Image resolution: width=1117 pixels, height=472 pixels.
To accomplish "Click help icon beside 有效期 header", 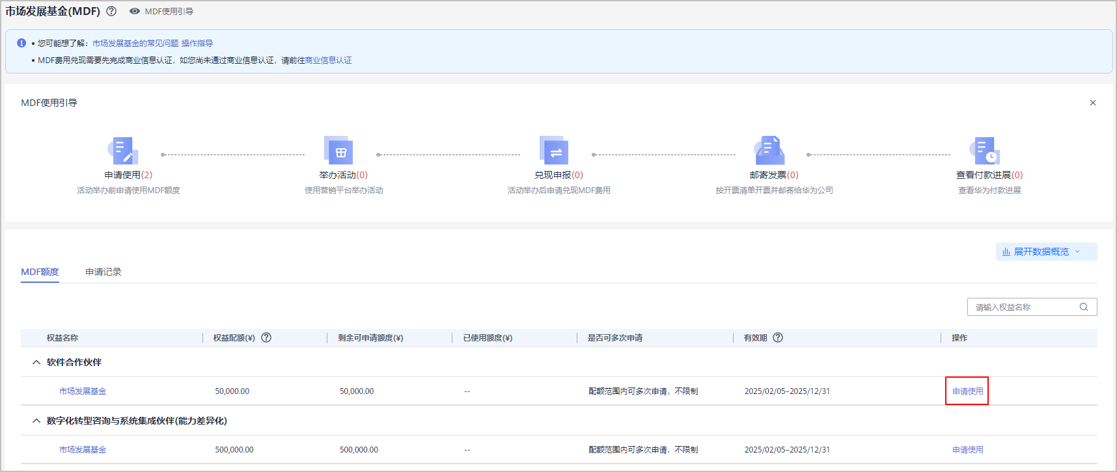I will [778, 337].
